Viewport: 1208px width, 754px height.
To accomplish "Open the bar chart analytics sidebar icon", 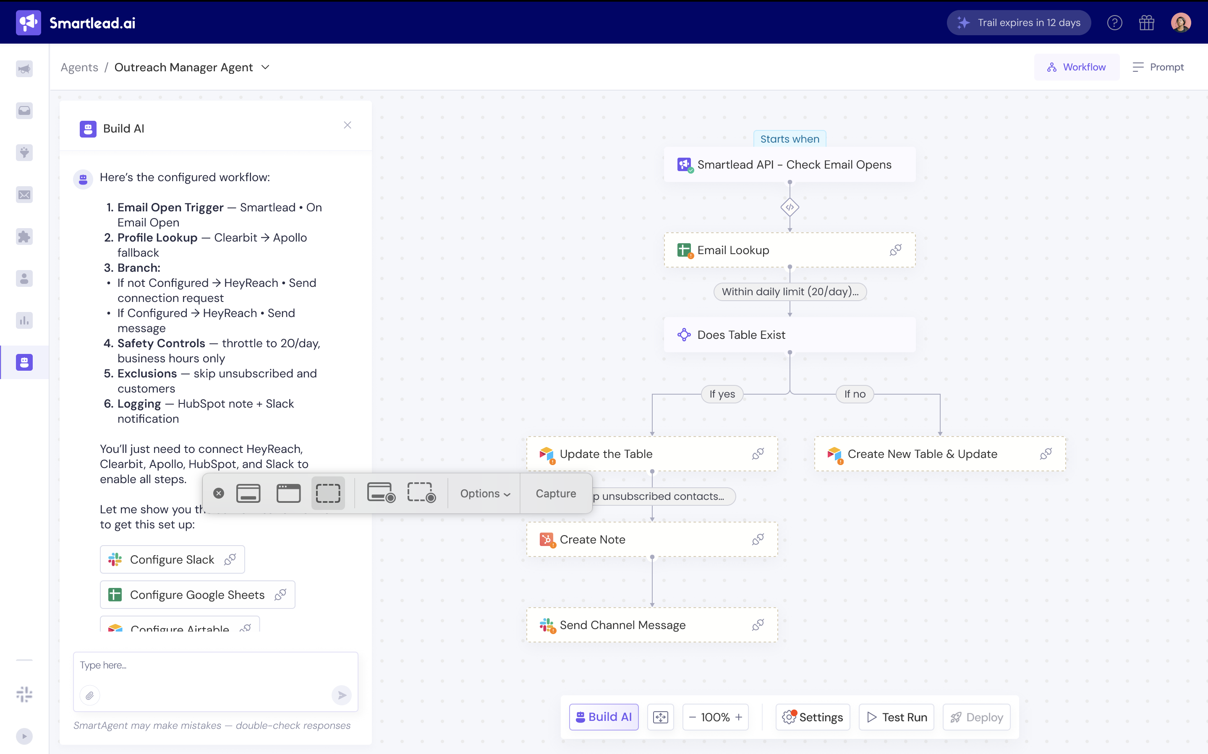I will [24, 320].
